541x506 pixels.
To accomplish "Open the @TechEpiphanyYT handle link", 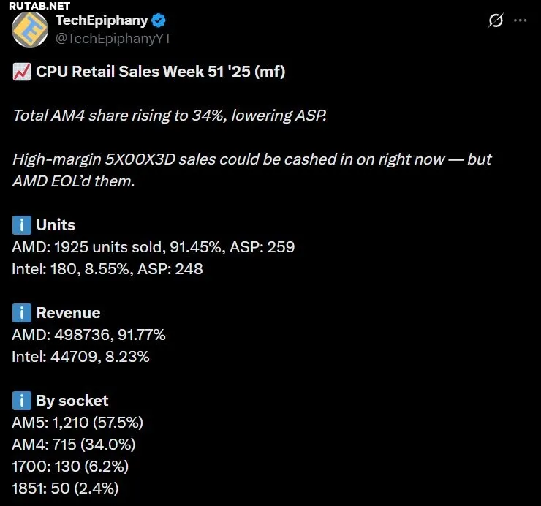I will coord(114,38).
